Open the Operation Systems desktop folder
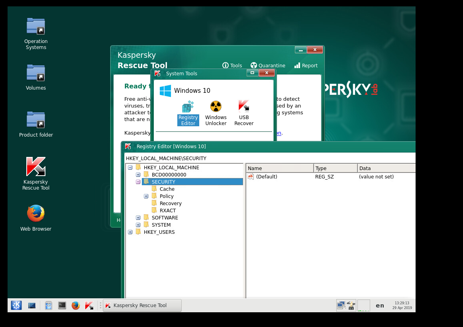The image size is (463, 327). point(36,33)
